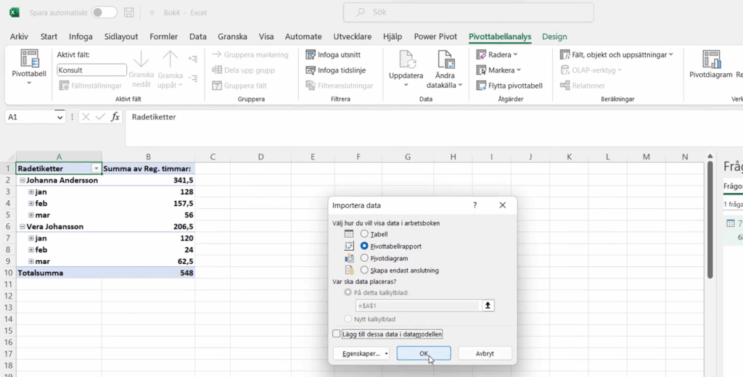
Task: Click the save disk icon
Action: [128, 12]
